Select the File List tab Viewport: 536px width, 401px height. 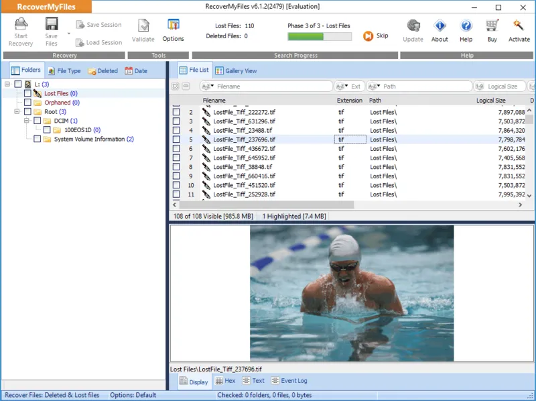pos(194,70)
